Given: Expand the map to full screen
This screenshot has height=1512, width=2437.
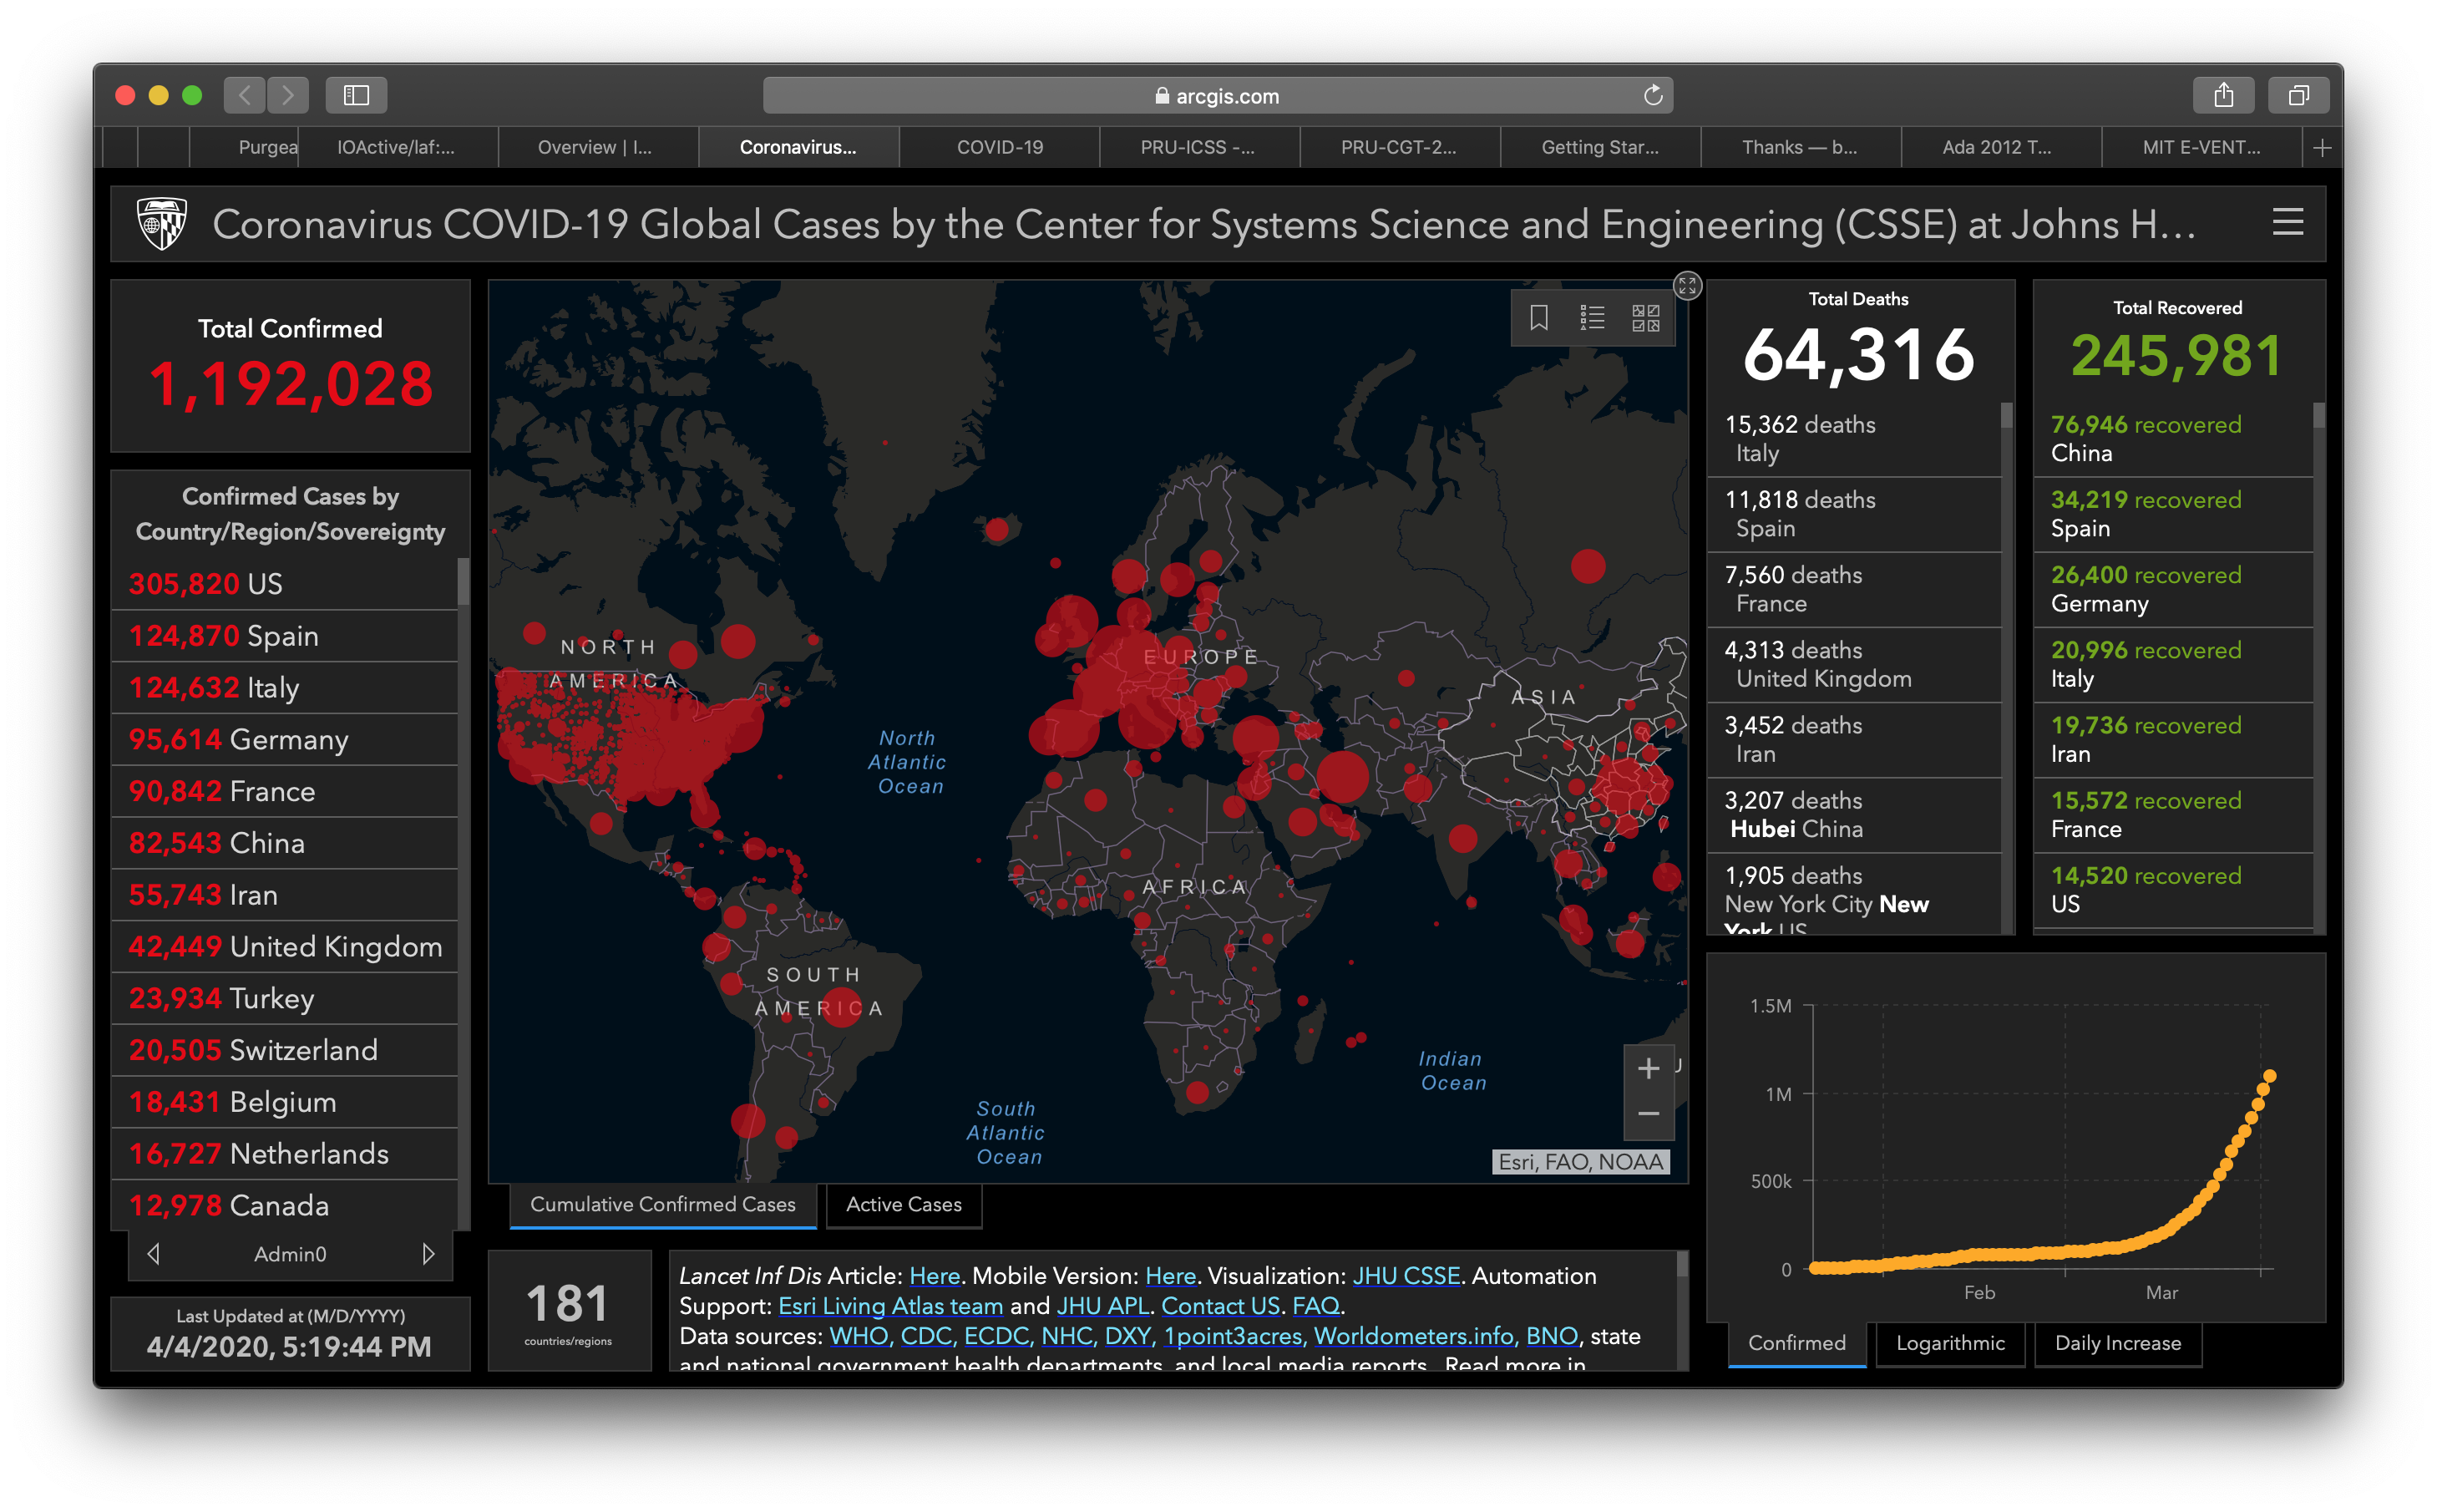Looking at the screenshot, I should [x=1687, y=286].
